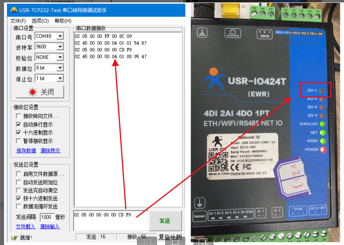Click the 接收 : 56 counter
This screenshot has width=344, height=245.
(x=136, y=237)
